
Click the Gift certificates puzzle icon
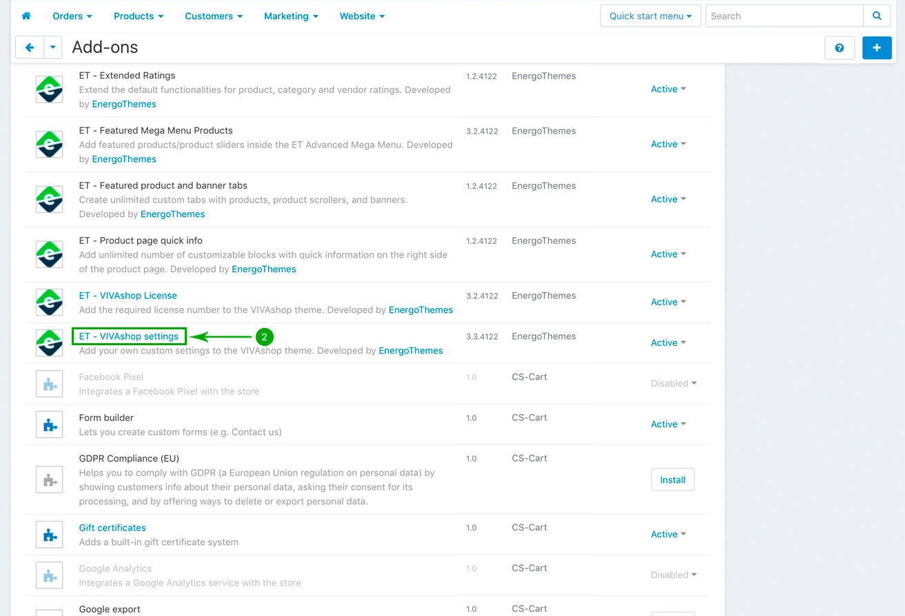[49, 535]
